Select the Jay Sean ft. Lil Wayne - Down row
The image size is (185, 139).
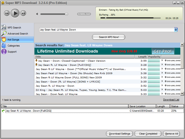[x=108, y=86]
